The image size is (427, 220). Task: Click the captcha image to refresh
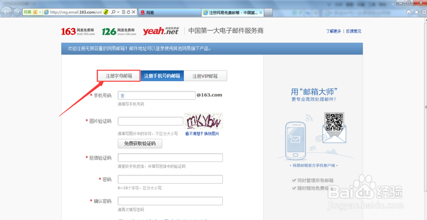pos(204,121)
